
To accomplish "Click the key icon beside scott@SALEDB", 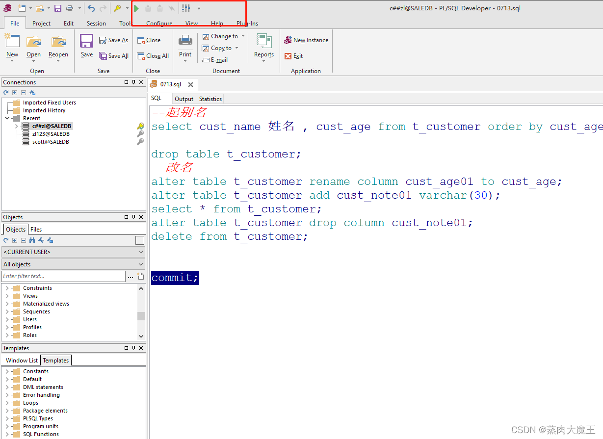I will [x=140, y=142].
